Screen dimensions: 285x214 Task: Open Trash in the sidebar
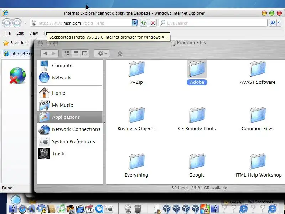point(70,154)
